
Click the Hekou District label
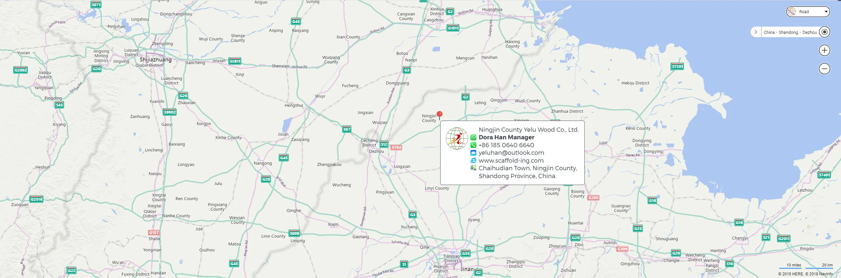(x=635, y=83)
